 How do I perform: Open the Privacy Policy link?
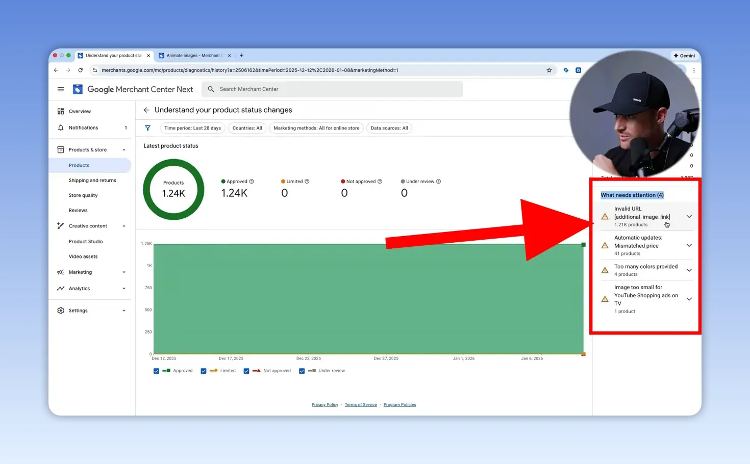tap(325, 405)
